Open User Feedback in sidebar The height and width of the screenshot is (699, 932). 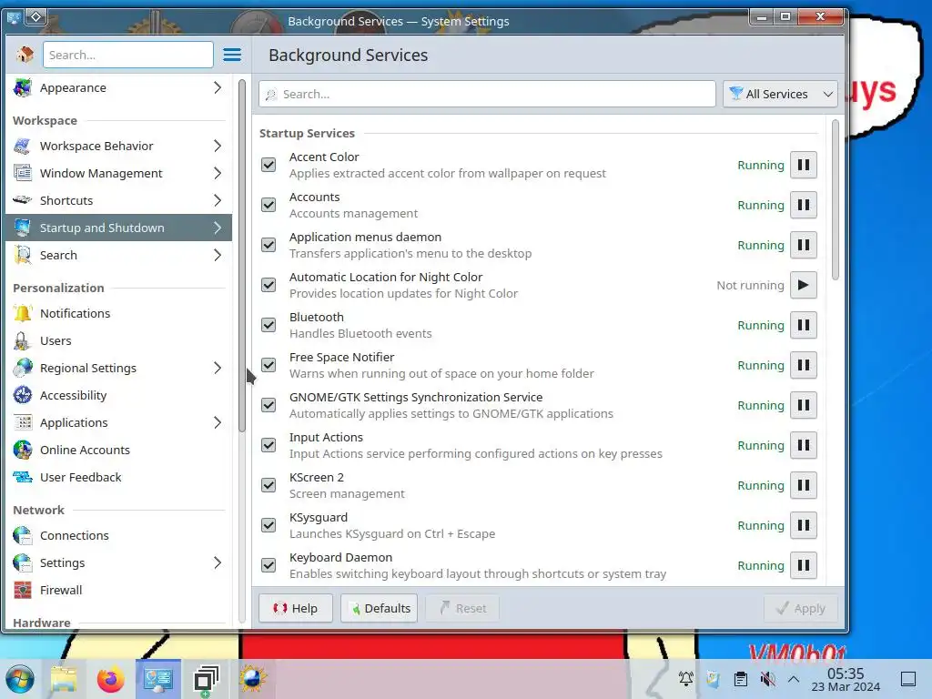coord(119,478)
